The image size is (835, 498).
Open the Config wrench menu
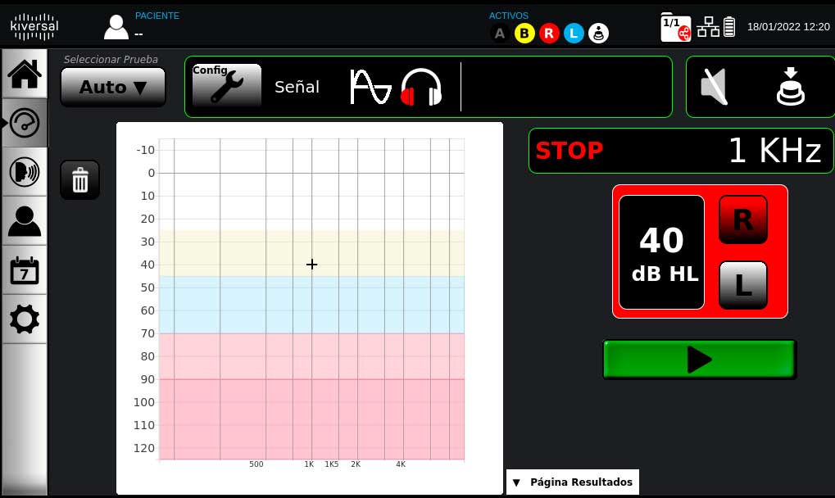click(227, 85)
